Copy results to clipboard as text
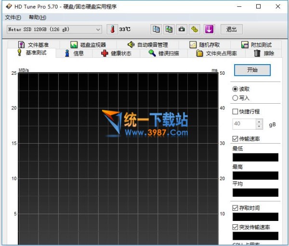289x246 pixels. click(156, 29)
